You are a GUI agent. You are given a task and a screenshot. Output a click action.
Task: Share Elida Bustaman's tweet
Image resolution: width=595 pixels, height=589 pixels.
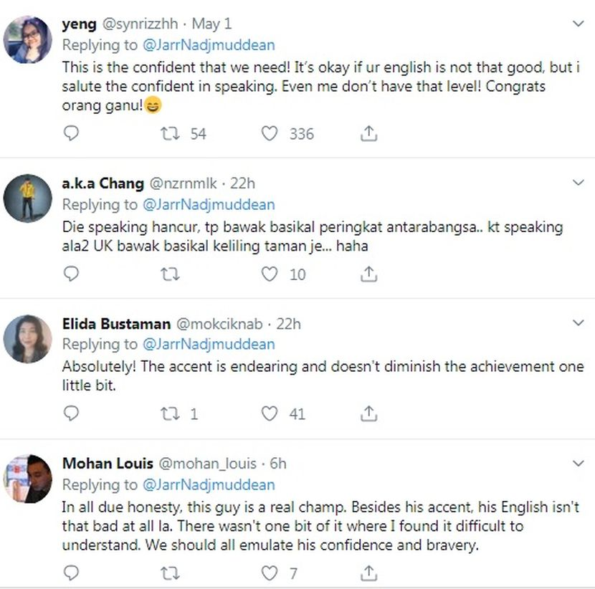click(368, 413)
